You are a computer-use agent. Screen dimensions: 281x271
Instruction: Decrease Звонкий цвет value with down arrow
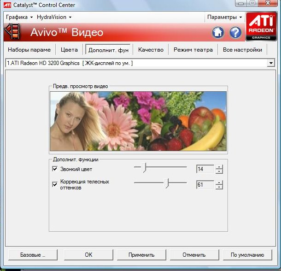[x=219, y=171]
